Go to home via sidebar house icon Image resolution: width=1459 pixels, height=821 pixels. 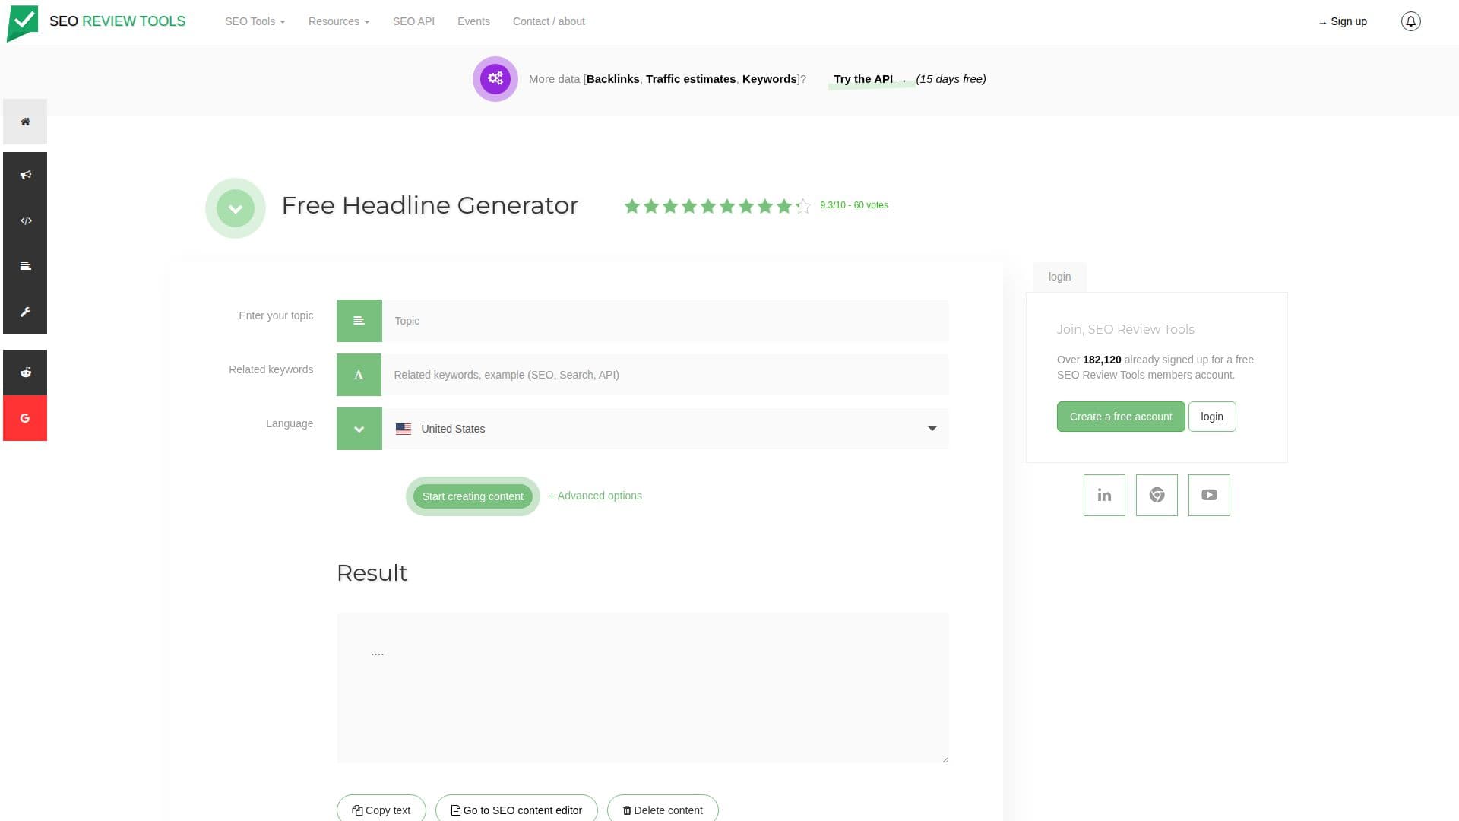(25, 122)
